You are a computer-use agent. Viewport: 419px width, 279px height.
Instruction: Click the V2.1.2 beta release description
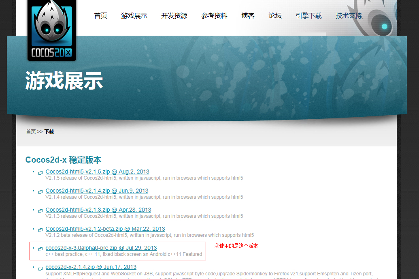click(150, 235)
